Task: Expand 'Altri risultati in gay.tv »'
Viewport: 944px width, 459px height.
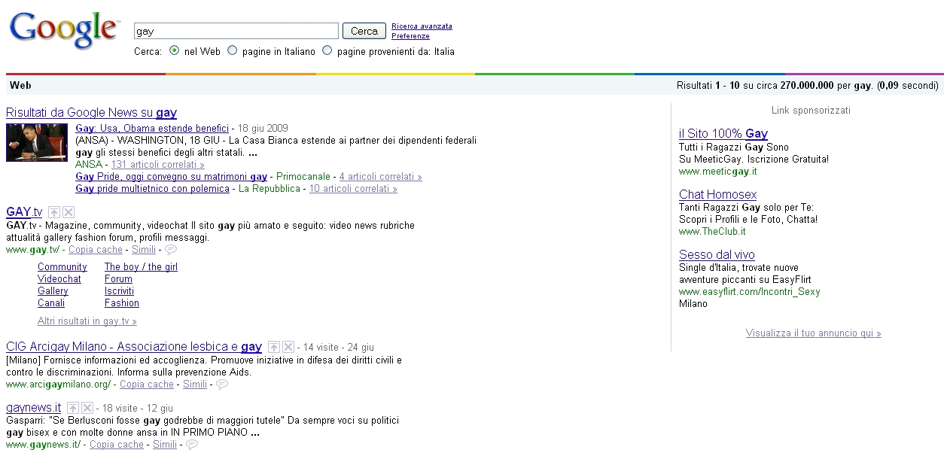Action: (87, 321)
